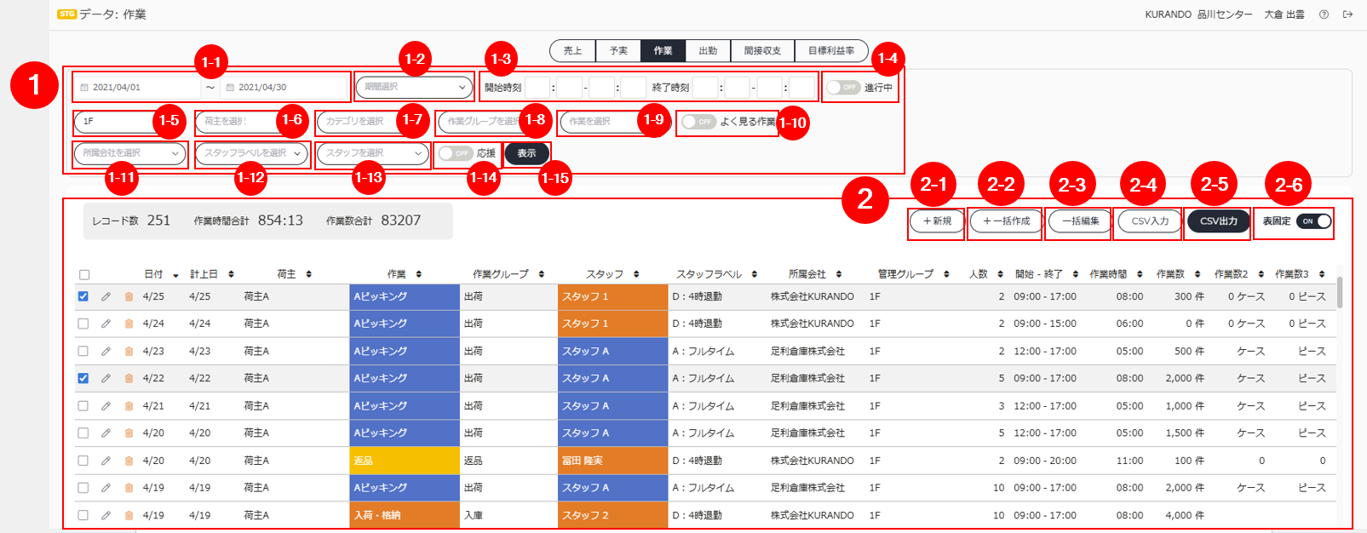
Task: Uncheck the 4/25 row checkbox
Action: pyautogui.click(x=83, y=297)
